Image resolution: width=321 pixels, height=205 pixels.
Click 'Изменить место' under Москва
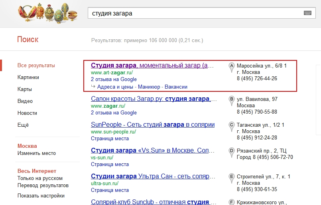37,153
